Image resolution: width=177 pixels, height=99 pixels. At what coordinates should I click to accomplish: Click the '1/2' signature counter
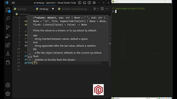30,57
